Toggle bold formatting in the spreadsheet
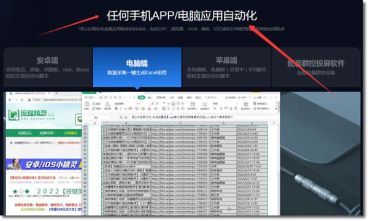Image resolution: width=368 pixels, height=221 pixels. tap(116, 108)
